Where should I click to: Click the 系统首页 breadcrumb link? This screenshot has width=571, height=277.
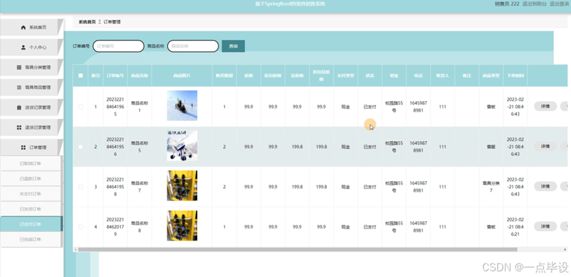tap(87, 22)
